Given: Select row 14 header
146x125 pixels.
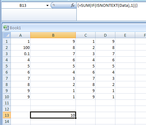Looking at the screenshot, I should pos(7,121).
